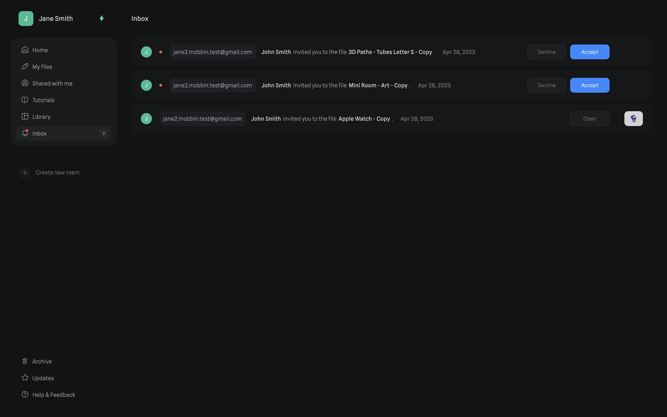Click the green lightning bolt icon
The image size is (667, 417).
tap(101, 18)
